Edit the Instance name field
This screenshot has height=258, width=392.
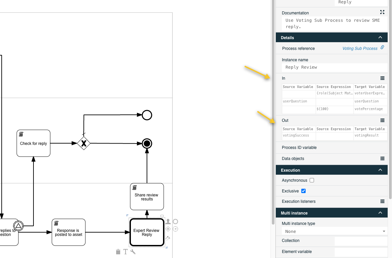pos(335,67)
